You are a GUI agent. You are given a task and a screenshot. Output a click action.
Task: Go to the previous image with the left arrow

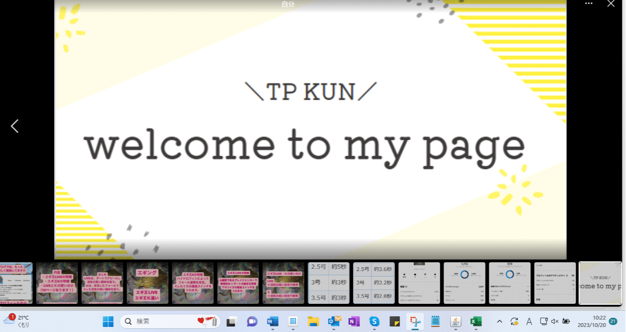[14, 126]
